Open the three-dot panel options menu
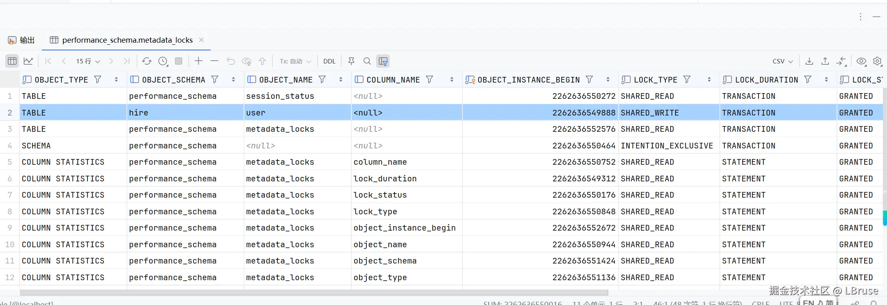Image resolution: width=887 pixels, height=305 pixels. coord(861,17)
